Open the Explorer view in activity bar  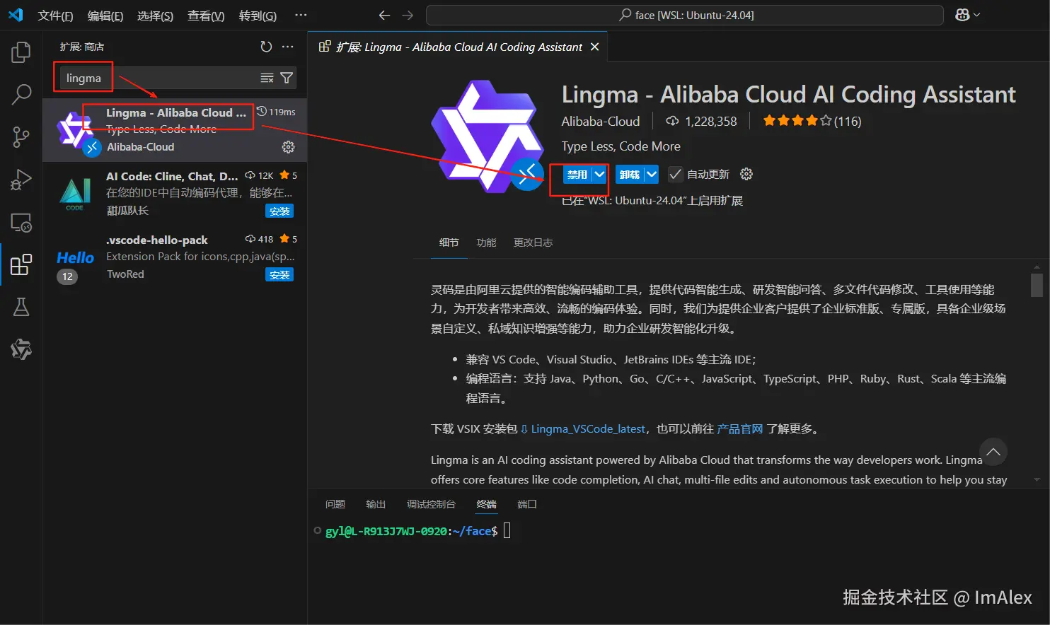click(21, 52)
